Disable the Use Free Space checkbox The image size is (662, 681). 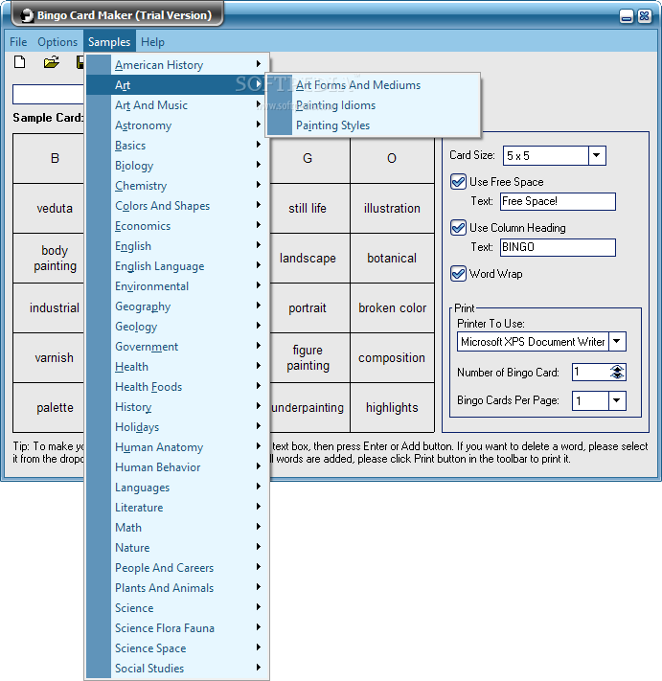(458, 182)
